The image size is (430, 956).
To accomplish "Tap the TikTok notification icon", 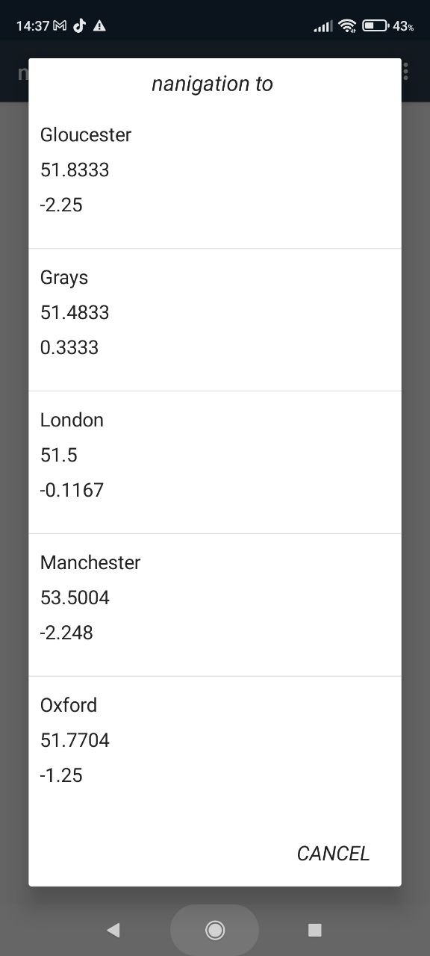I will click(80, 25).
